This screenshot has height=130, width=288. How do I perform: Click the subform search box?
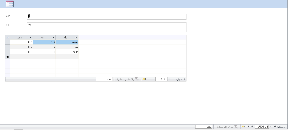(x=104, y=79)
